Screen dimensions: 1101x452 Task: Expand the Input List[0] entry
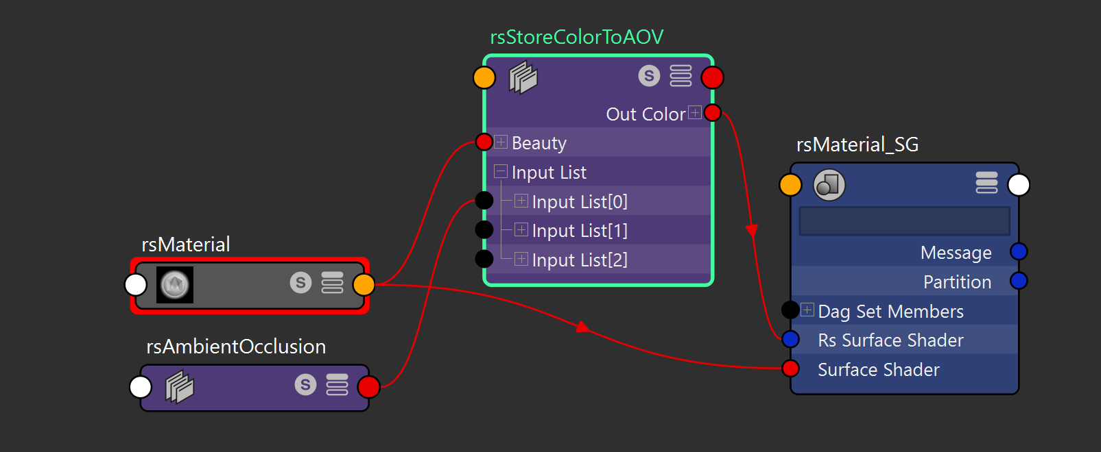pos(521,201)
